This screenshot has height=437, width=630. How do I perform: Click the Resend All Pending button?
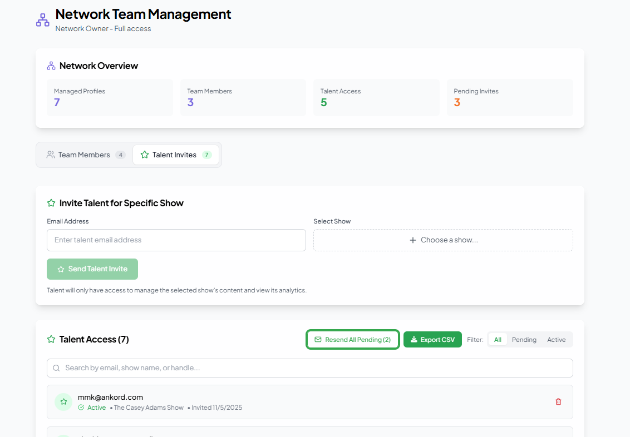click(x=352, y=339)
